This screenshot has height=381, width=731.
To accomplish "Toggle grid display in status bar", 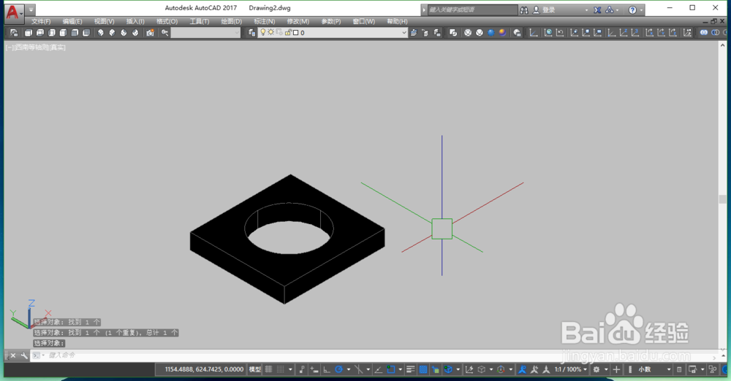I will click(268, 369).
